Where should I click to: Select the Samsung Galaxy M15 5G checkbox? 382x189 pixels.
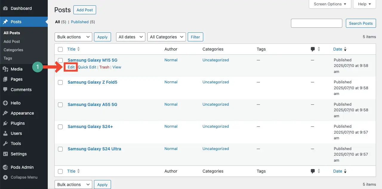tap(60, 60)
